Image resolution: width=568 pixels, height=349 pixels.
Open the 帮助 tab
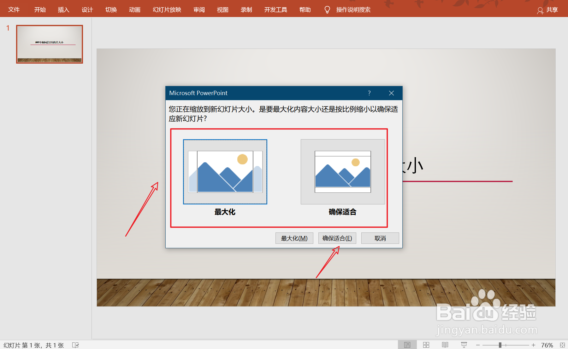(305, 10)
